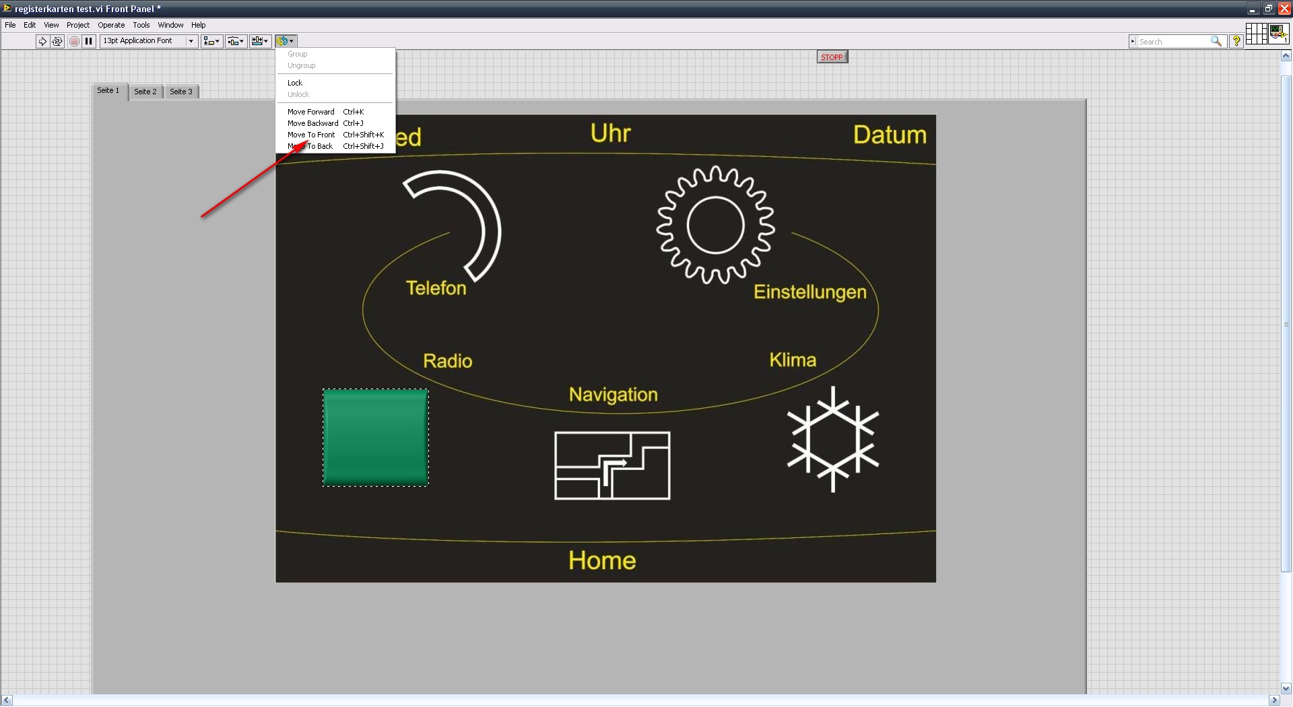Open the View menu
This screenshot has width=1293, height=707.
click(51, 25)
